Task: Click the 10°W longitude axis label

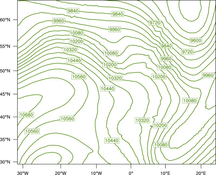Action: pyautogui.click(x=96, y=173)
